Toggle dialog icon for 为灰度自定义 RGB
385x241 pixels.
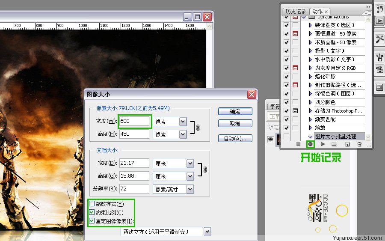295,68
